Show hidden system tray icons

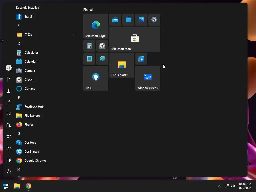[220, 186]
